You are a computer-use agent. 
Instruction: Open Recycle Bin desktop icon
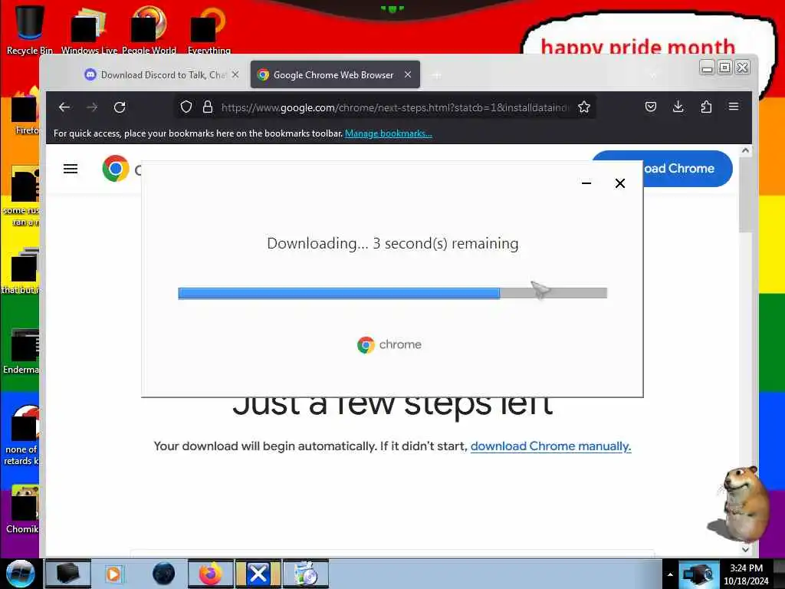(30, 29)
